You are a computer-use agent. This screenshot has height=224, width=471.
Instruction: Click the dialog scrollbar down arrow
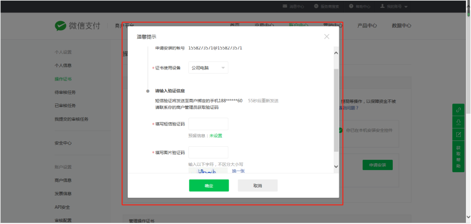[336, 167]
